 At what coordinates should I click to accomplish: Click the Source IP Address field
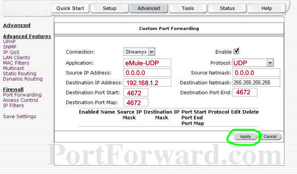(x=148, y=73)
